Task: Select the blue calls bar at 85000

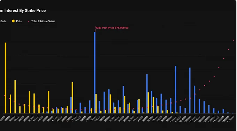Action: [x=123, y=100]
